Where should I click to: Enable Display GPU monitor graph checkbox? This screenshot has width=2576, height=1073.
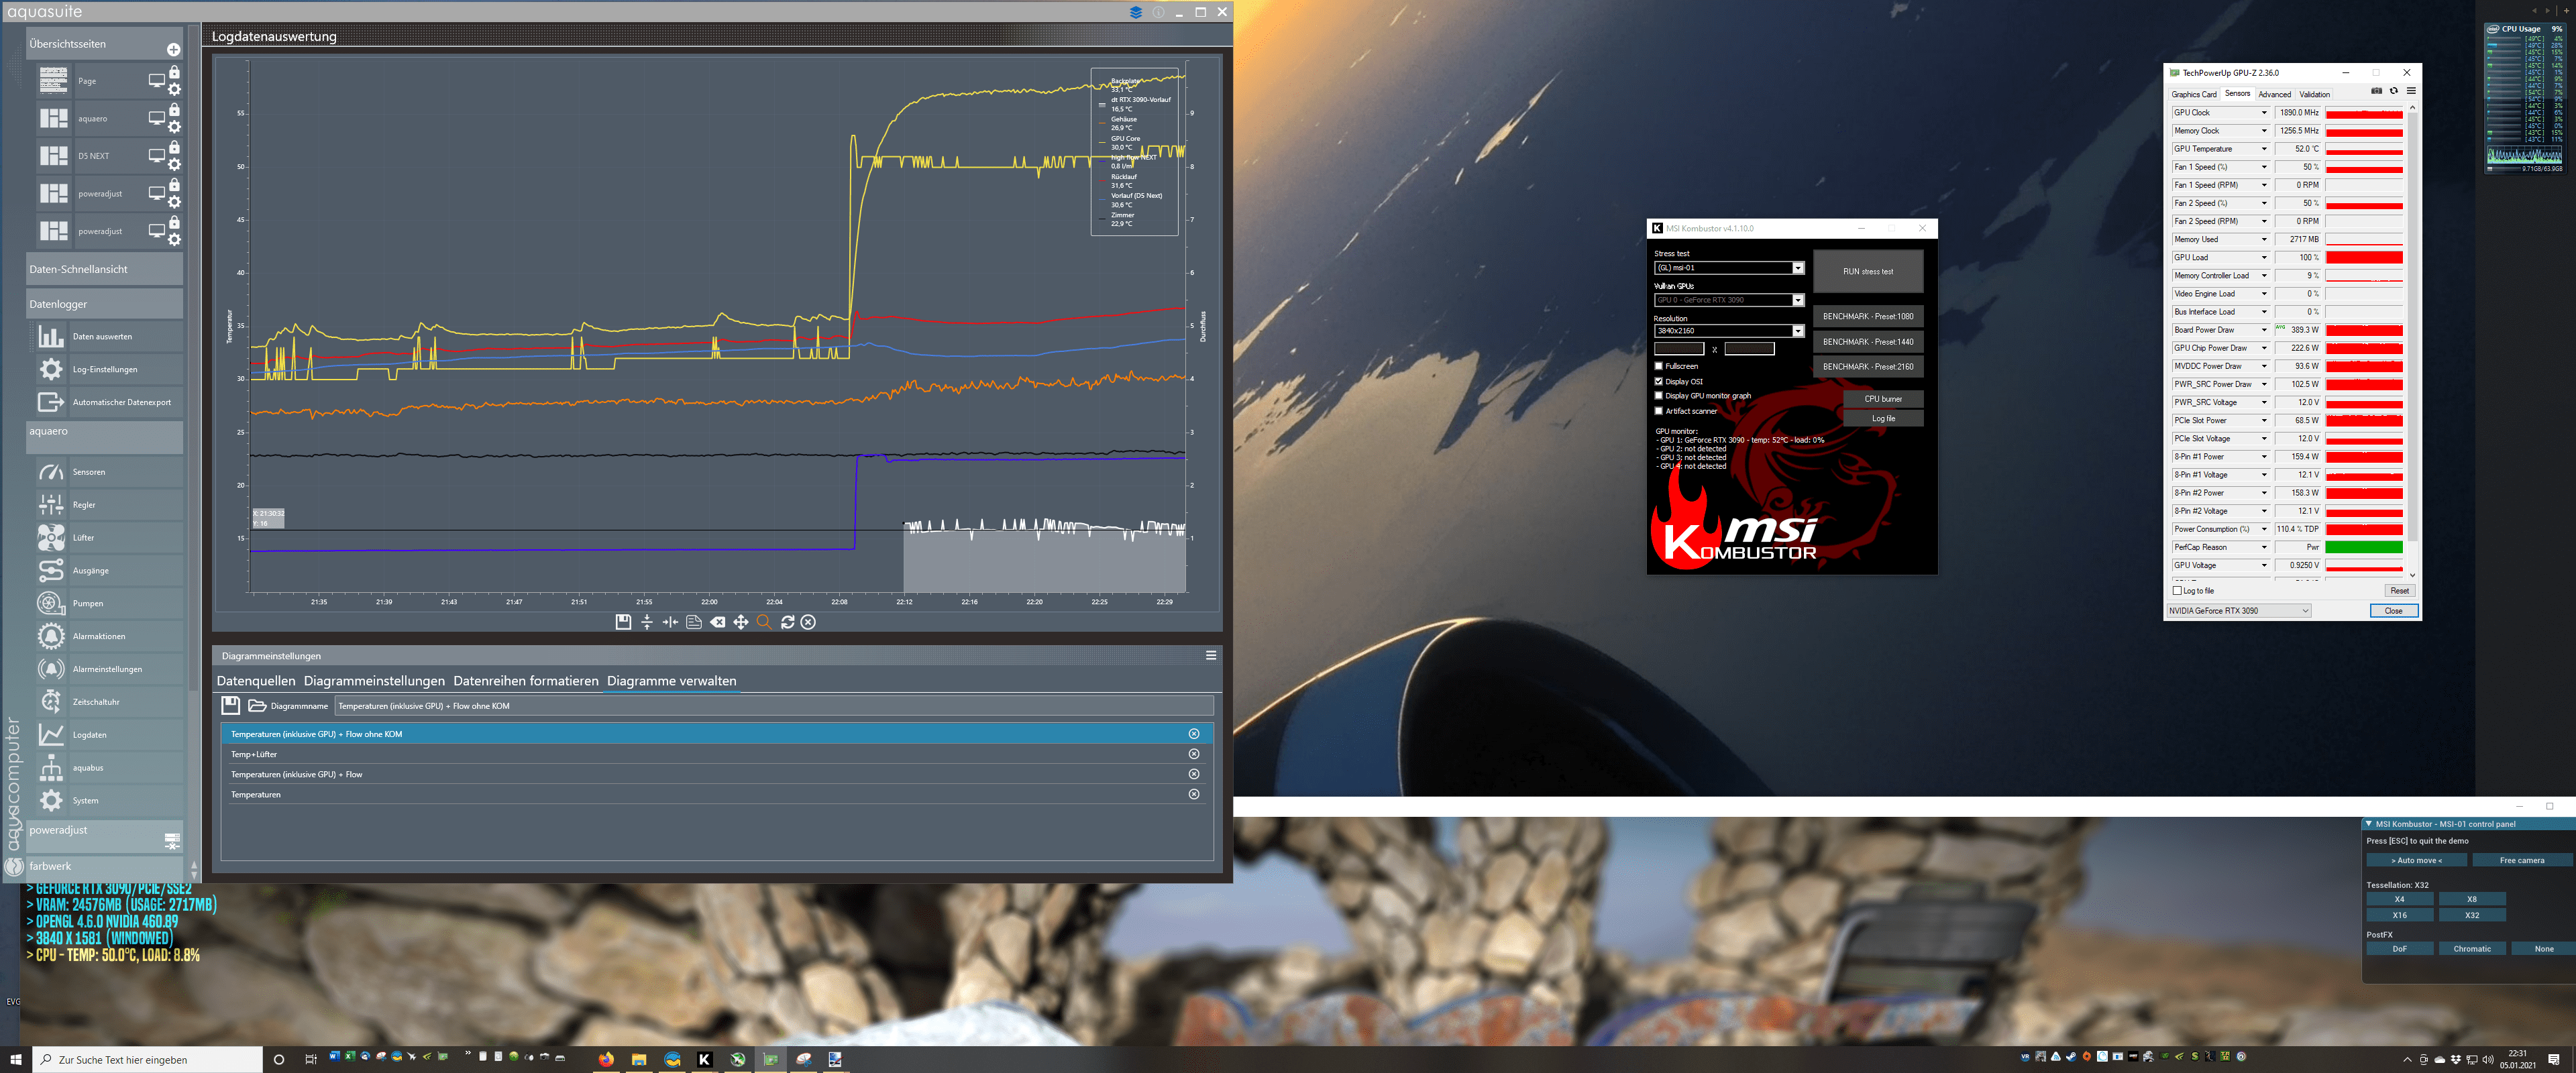coord(1659,396)
